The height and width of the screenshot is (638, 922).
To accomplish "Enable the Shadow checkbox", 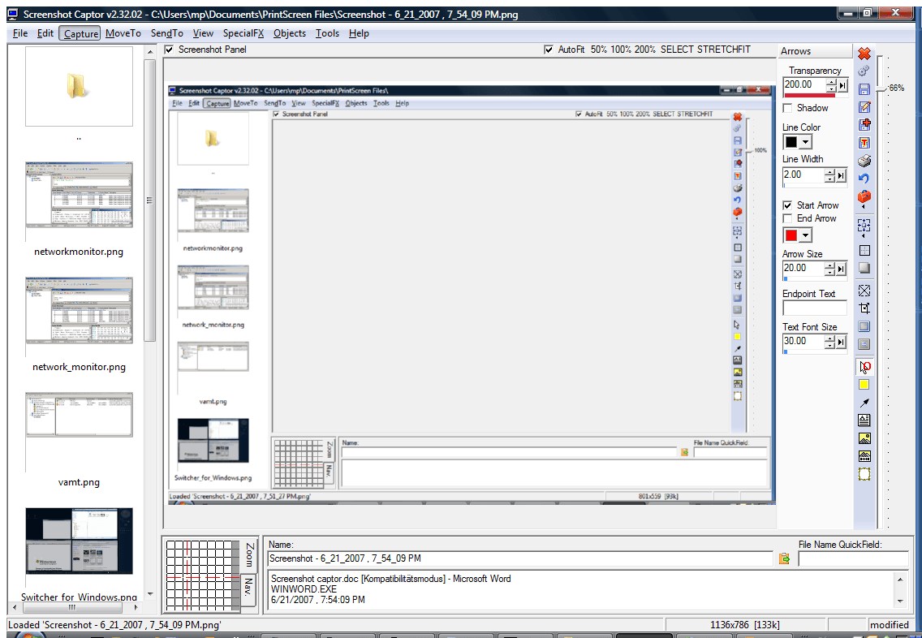I will 788,108.
